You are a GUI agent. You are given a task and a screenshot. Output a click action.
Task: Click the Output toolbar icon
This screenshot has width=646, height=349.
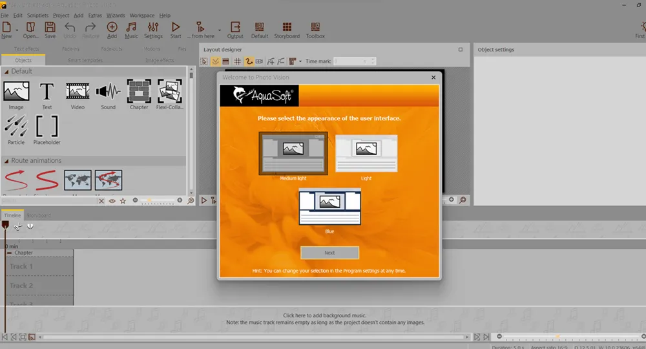point(235,30)
